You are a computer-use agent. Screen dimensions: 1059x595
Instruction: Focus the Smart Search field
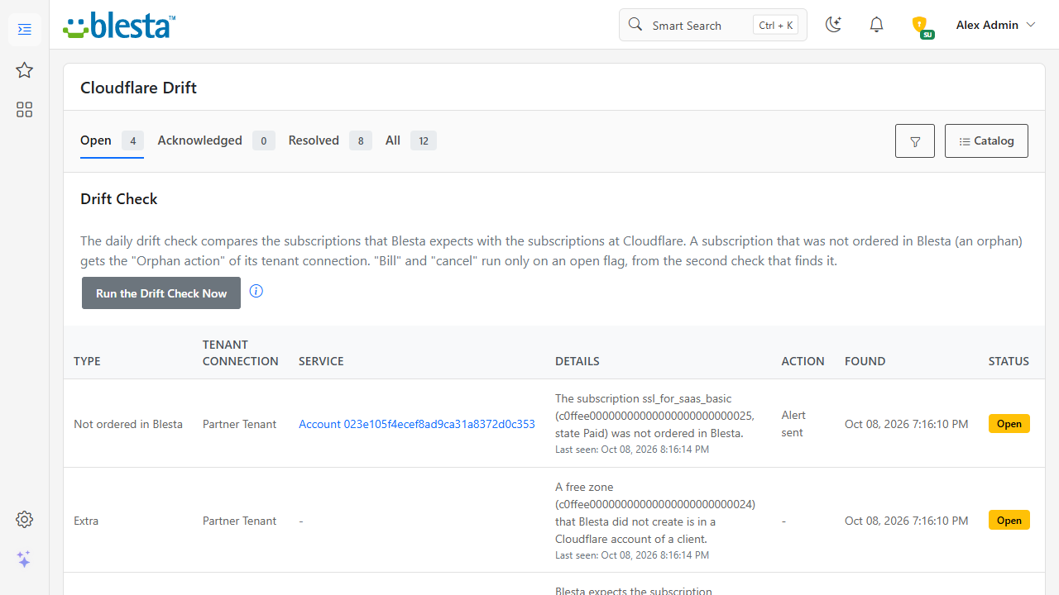tap(713, 25)
